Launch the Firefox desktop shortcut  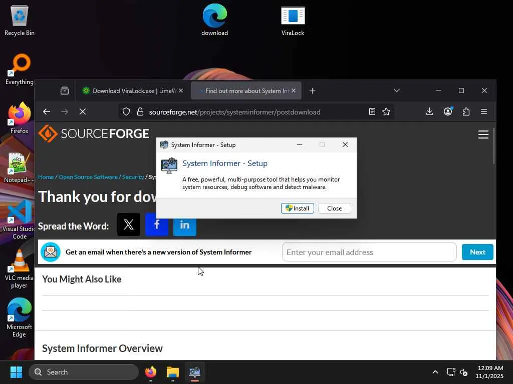(x=20, y=118)
